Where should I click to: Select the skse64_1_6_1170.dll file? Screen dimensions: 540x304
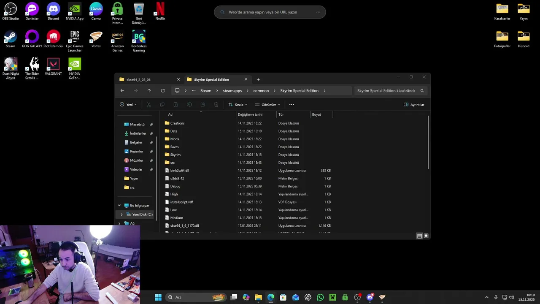pyautogui.click(x=248, y=226)
